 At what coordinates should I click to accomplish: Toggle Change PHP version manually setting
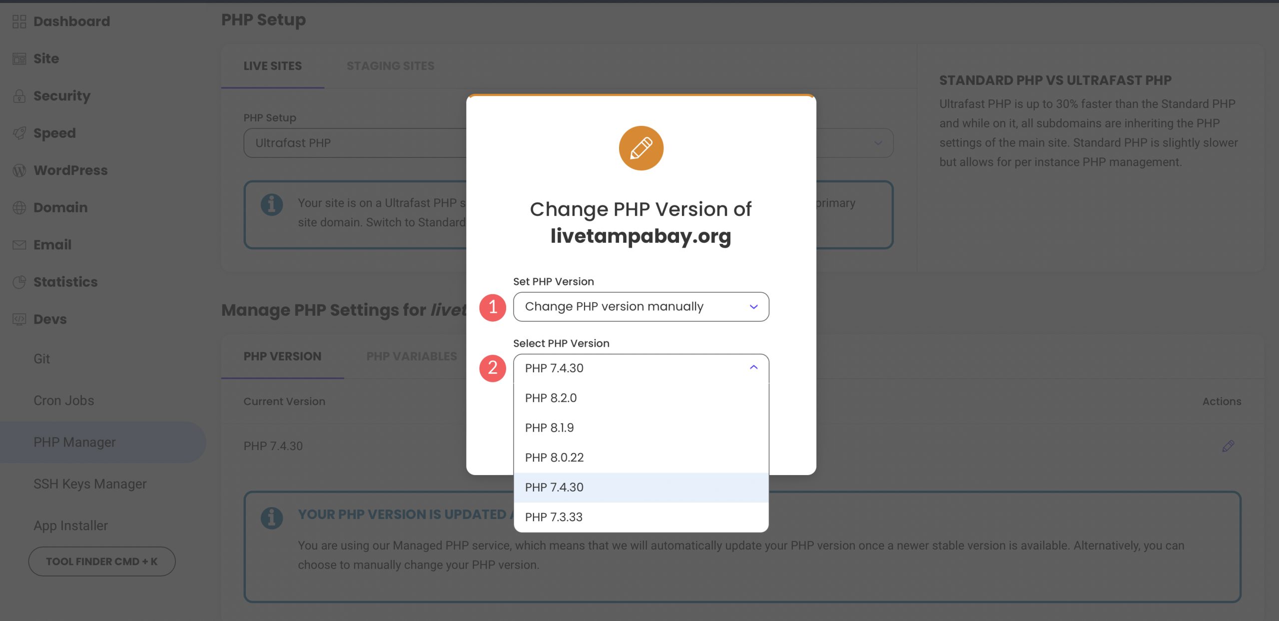640,306
